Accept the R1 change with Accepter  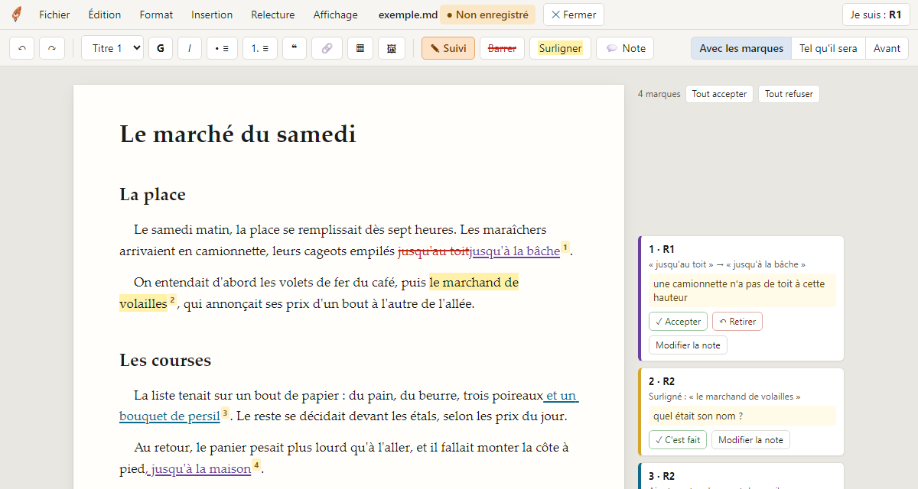tap(678, 322)
